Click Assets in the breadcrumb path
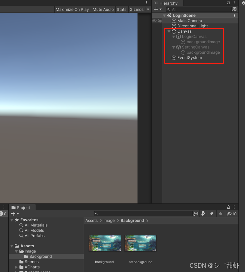The image size is (245, 272). pos(91,221)
